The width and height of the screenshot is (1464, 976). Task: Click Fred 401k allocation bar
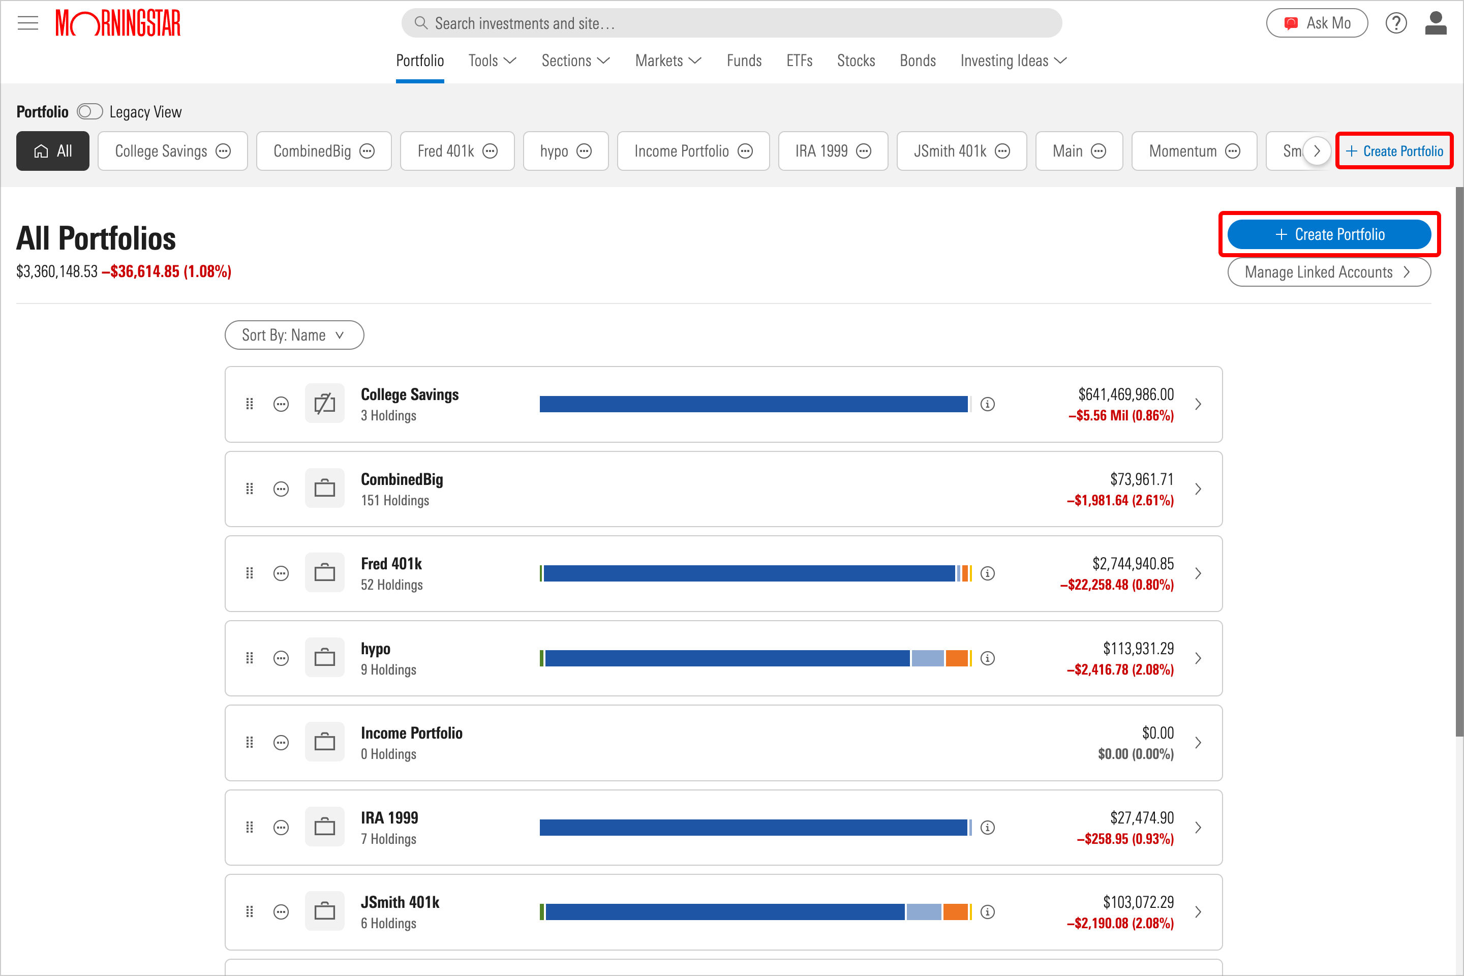point(756,573)
